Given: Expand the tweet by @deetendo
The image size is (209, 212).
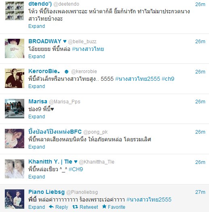Looking at the screenshot, I should point(36,26).
